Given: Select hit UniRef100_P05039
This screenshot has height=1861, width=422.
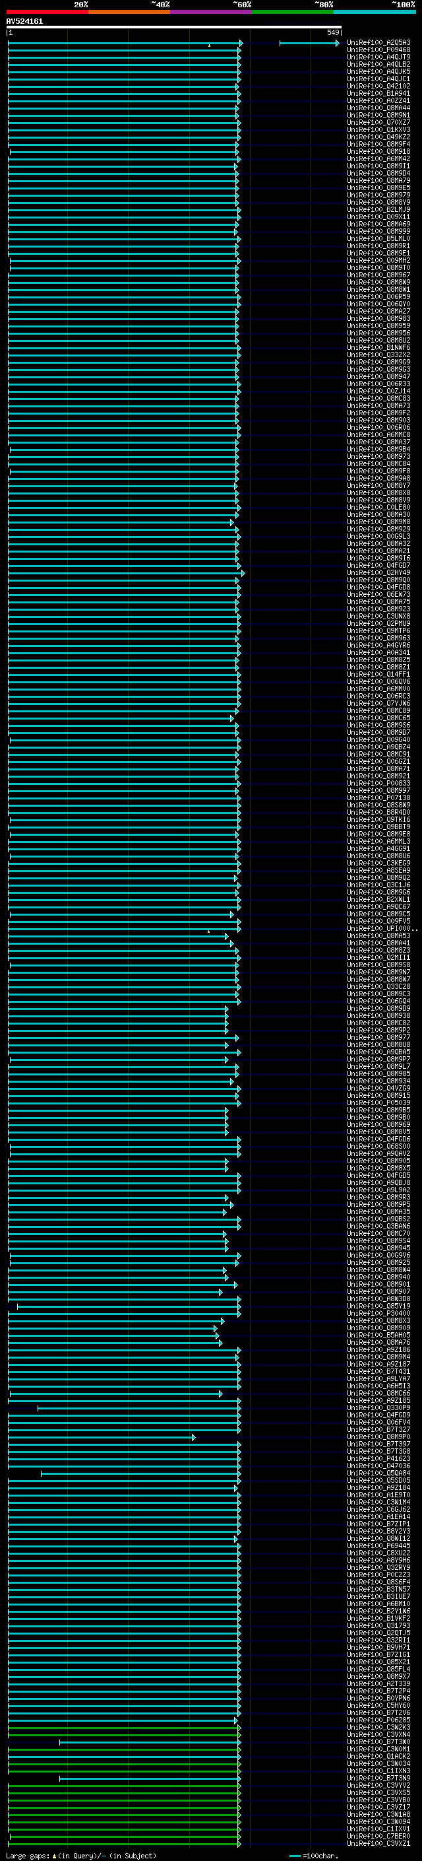Looking at the screenshot, I should point(378,1103).
